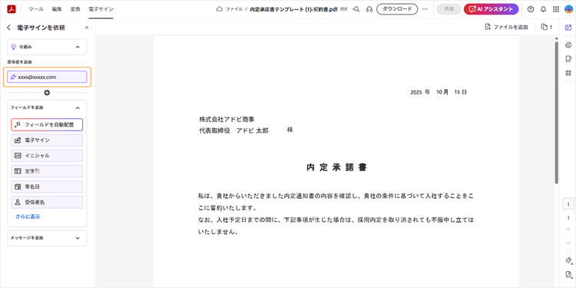
Task: Go to next page with down chevron
Action: 568,243
